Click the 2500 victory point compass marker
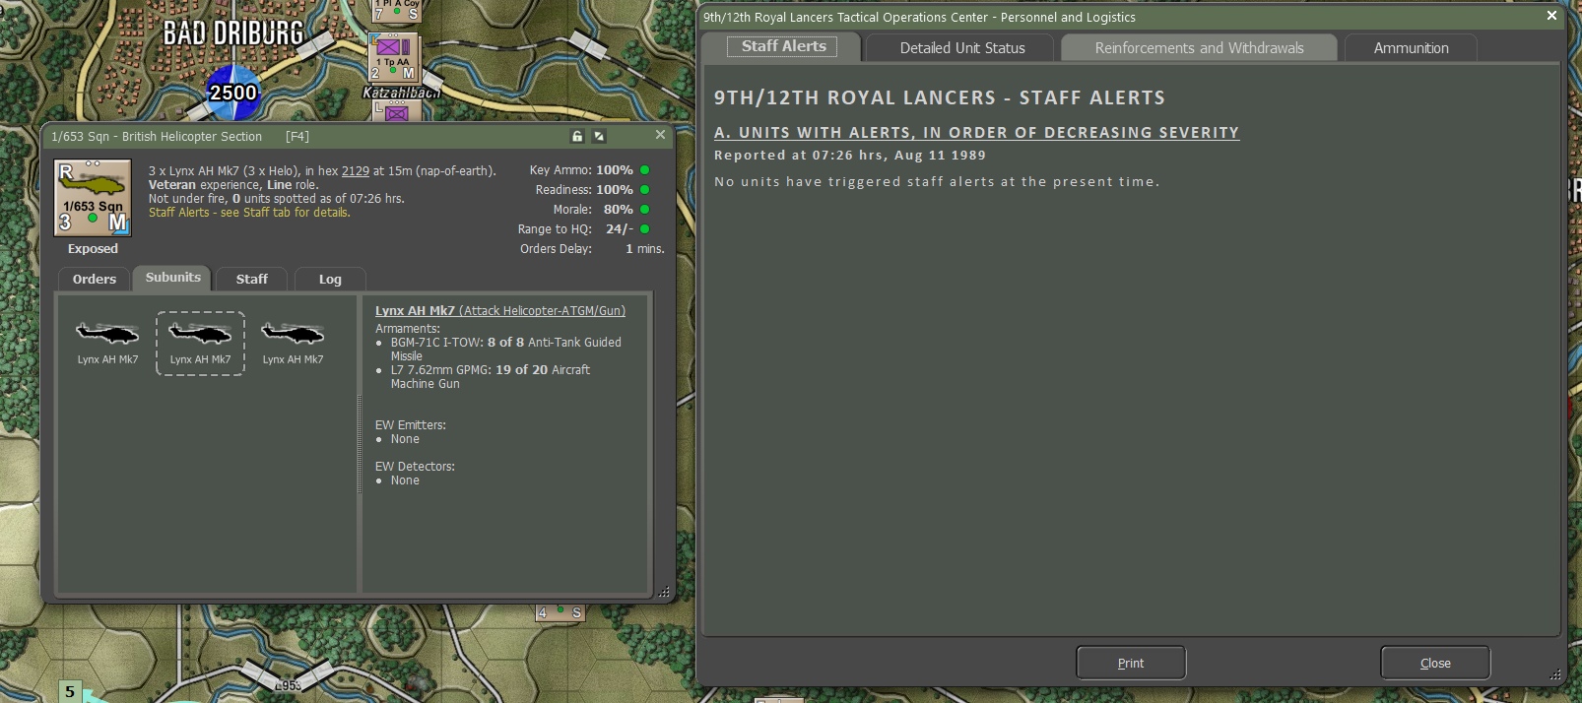The image size is (1582, 703). pyautogui.click(x=232, y=93)
